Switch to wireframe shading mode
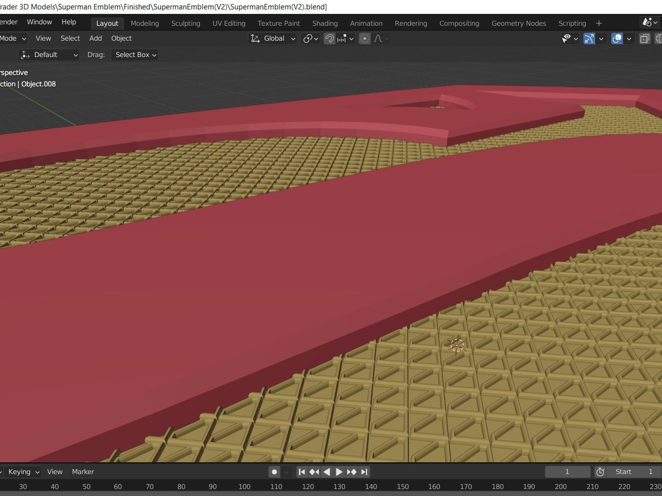 click(x=659, y=38)
